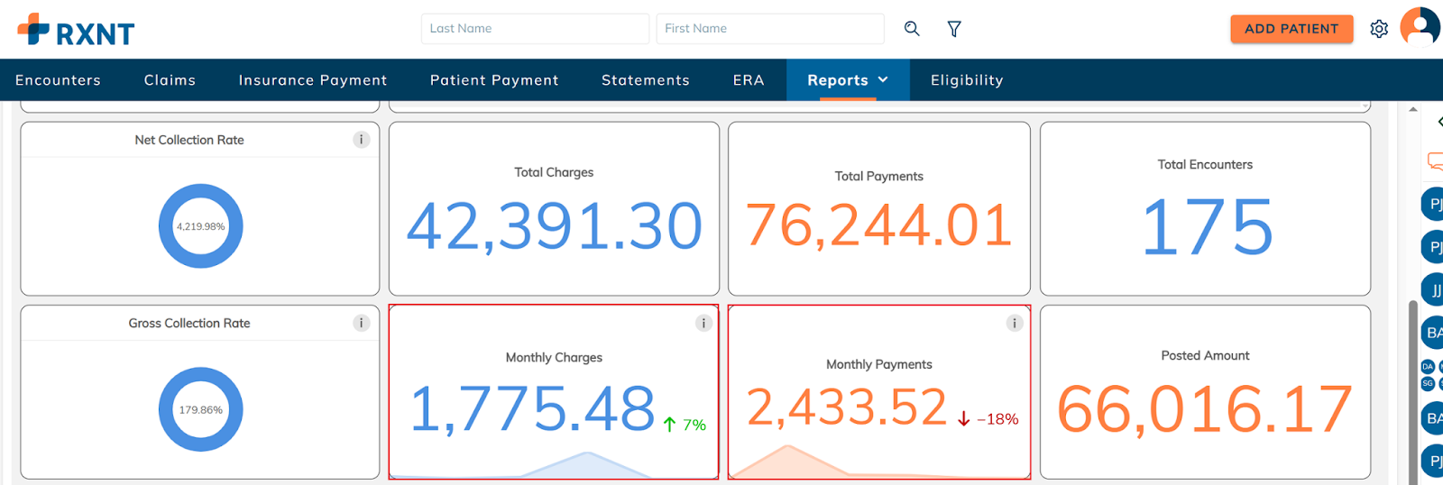Click the Last Name search field
The width and height of the screenshot is (1443, 485).
pyautogui.click(x=535, y=29)
